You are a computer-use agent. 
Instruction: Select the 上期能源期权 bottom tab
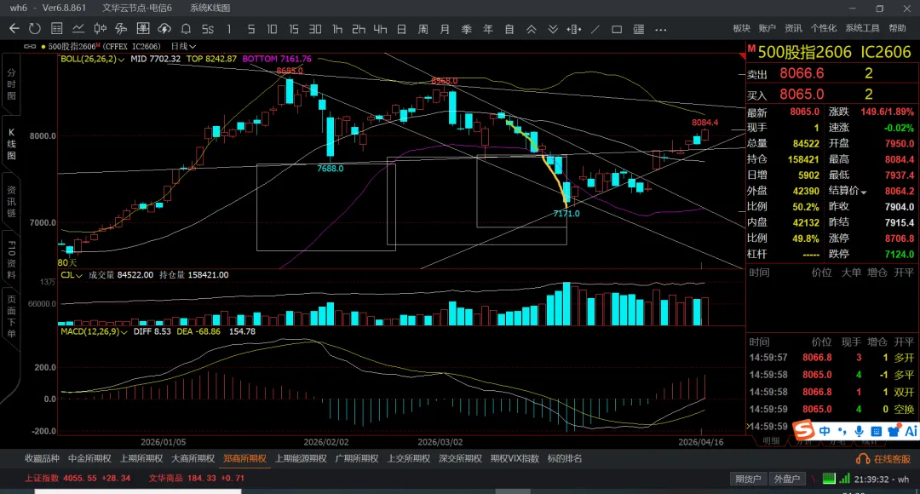pyautogui.click(x=301, y=459)
